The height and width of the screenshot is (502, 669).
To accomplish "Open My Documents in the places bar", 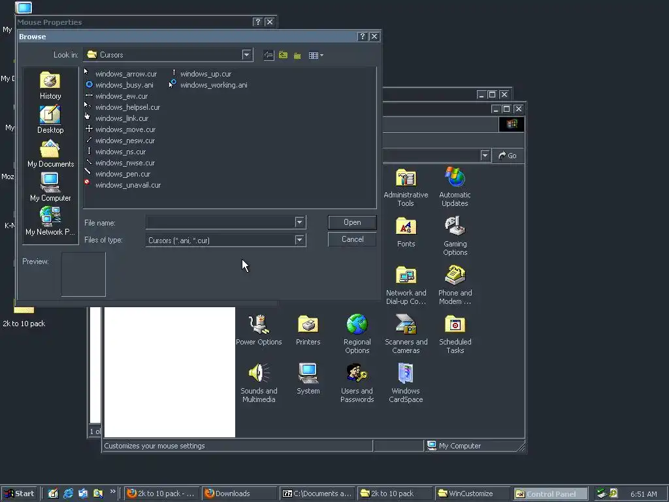I will click(x=50, y=154).
